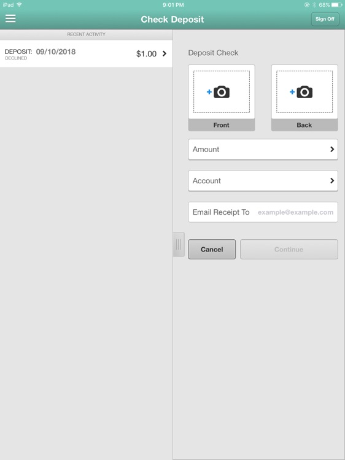Viewport: 345px width, 460px height.
Task: Click the Cancel button
Action: tap(212, 250)
